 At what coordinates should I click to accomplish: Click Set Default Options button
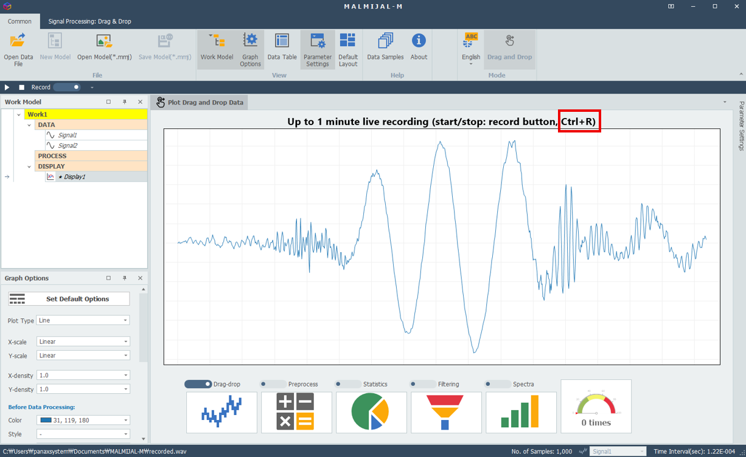click(x=69, y=299)
